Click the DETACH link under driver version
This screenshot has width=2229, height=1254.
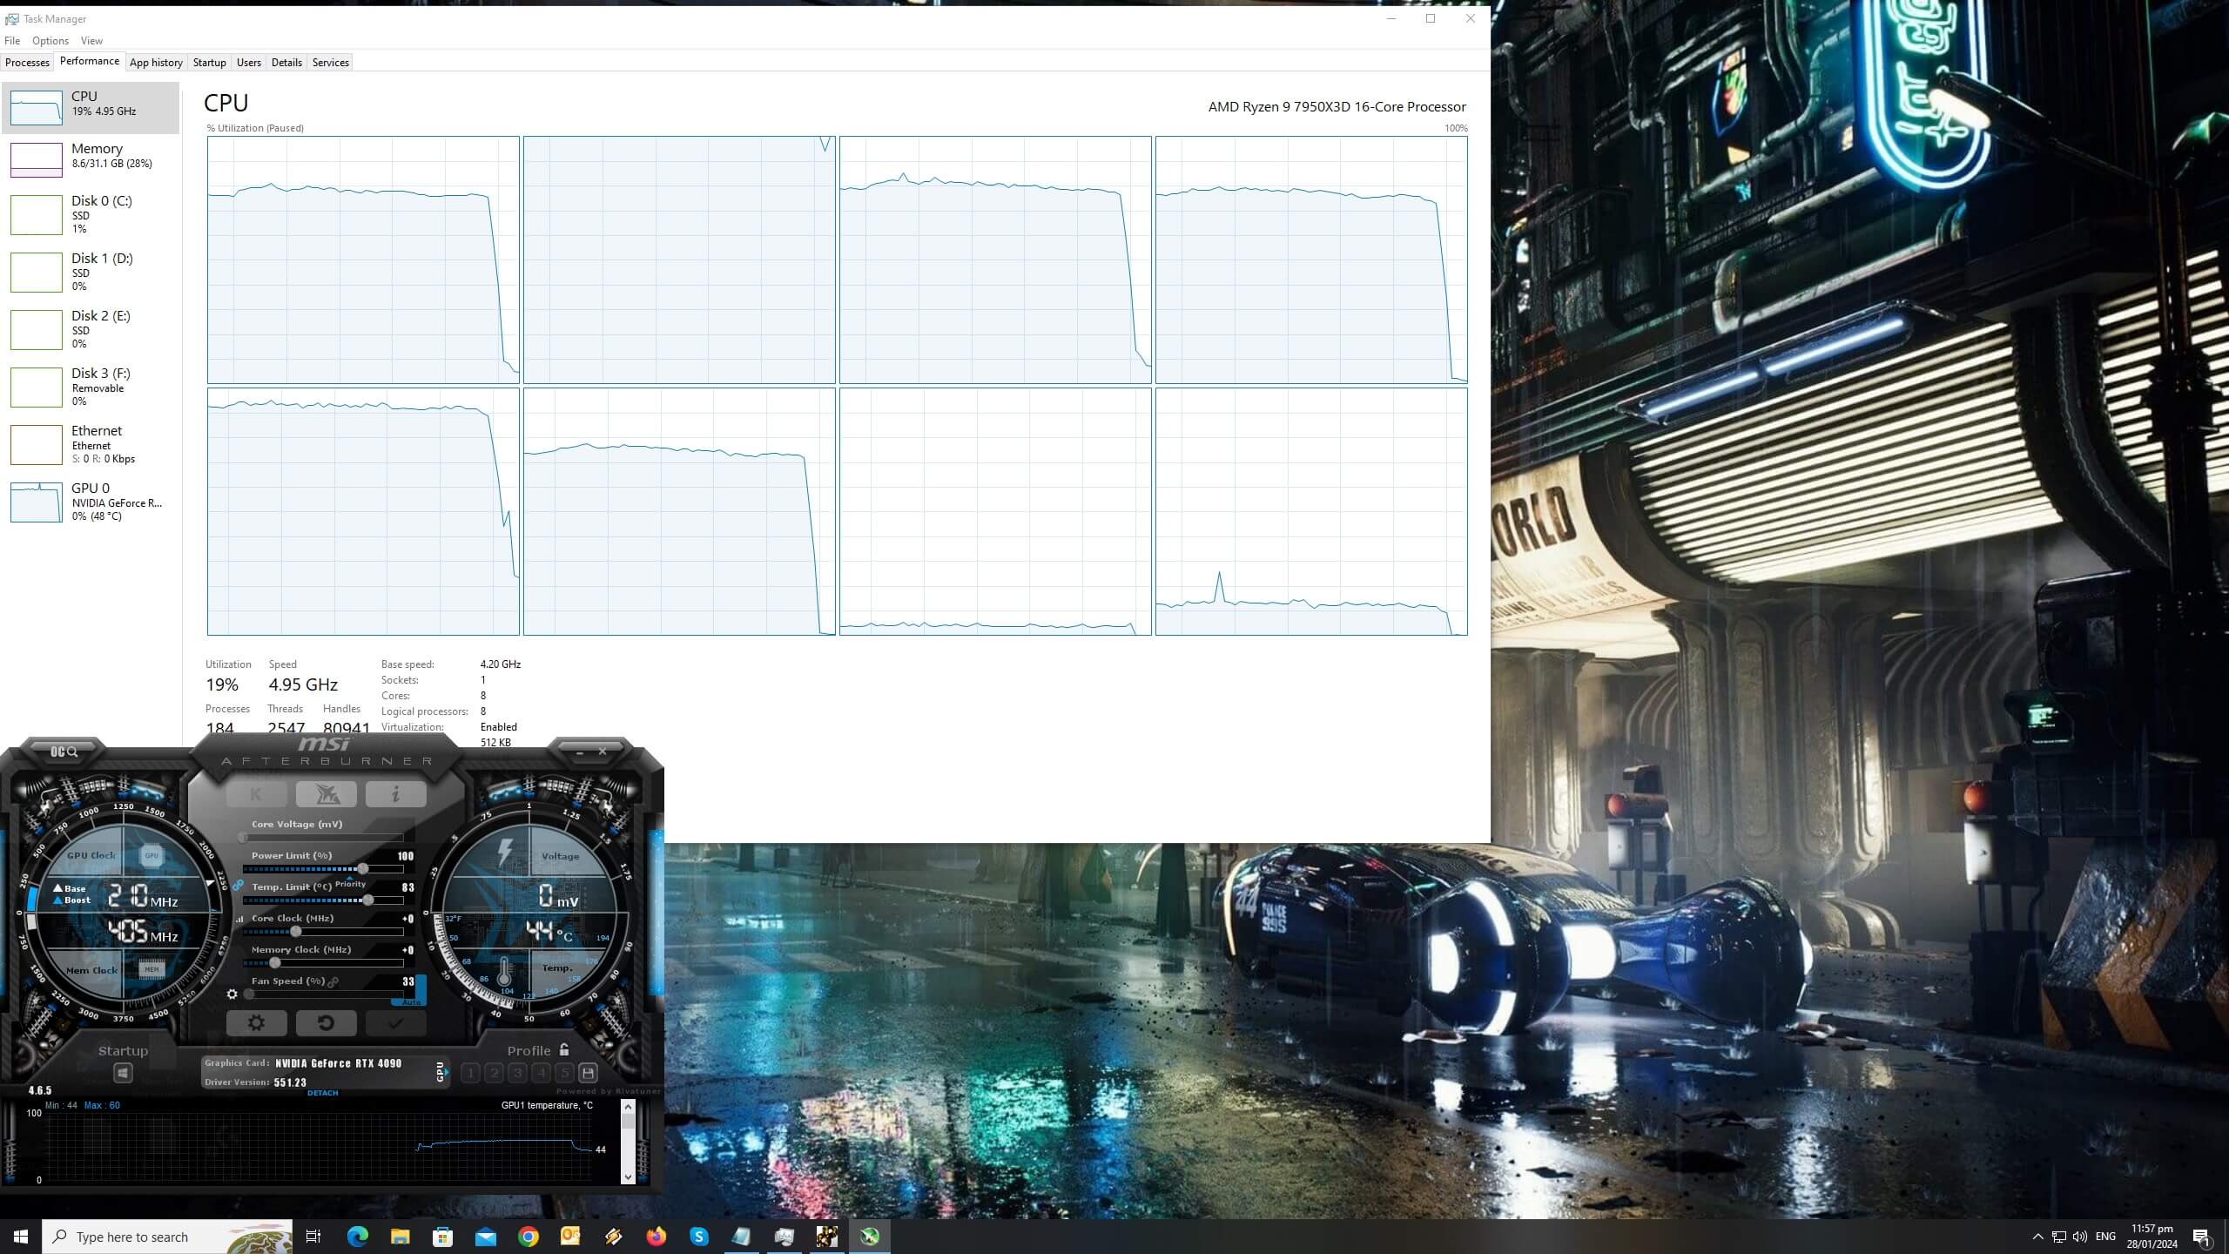[322, 1093]
